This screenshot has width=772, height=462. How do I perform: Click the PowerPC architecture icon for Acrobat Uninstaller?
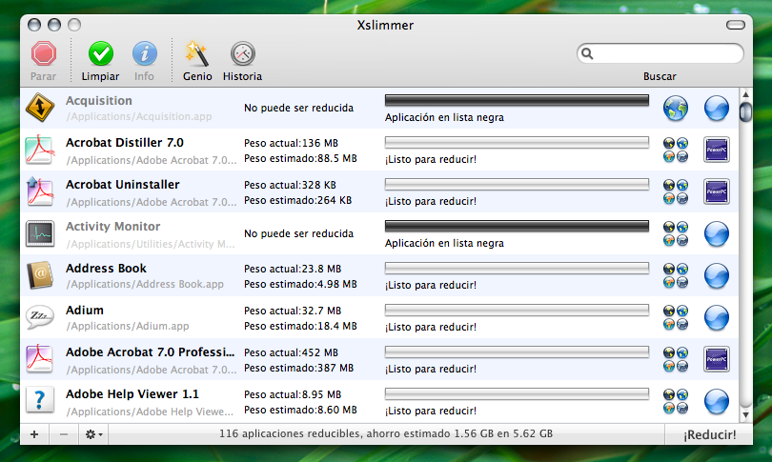(717, 191)
